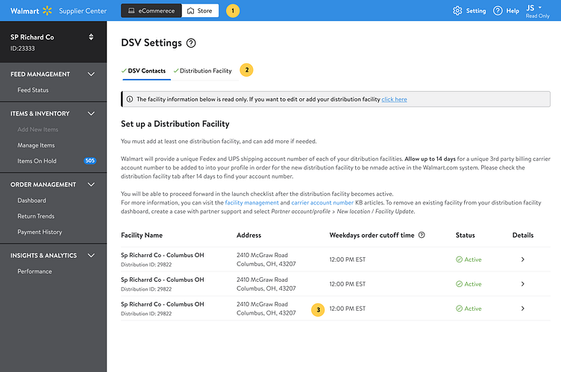This screenshot has width=561, height=372.
Task: Collapse the Items & Inventory section
Action: (x=91, y=113)
